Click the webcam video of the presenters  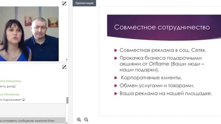pyautogui.click(x=29, y=34)
